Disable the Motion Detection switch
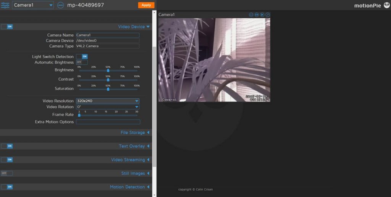Viewport: 391px width, 197px height. point(7,187)
